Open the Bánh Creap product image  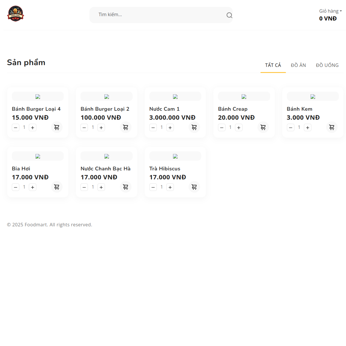point(244,97)
